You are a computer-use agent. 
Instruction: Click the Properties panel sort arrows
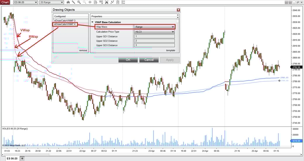(x=178, y=16)
